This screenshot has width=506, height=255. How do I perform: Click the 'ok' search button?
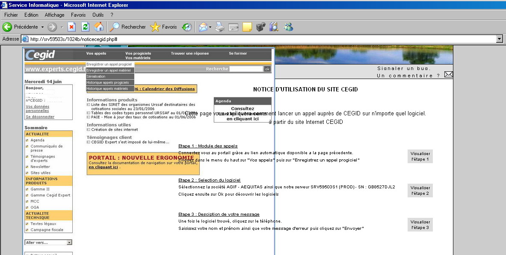(x=267, y=69)
